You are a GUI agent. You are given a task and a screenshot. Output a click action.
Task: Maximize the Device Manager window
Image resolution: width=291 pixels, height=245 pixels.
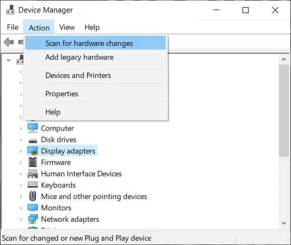pyautogui.click(x=246, y=10)
